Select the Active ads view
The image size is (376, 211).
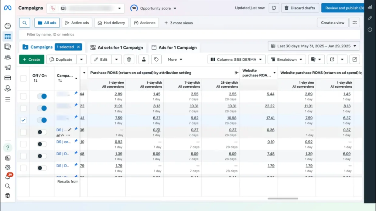point(77,23)
